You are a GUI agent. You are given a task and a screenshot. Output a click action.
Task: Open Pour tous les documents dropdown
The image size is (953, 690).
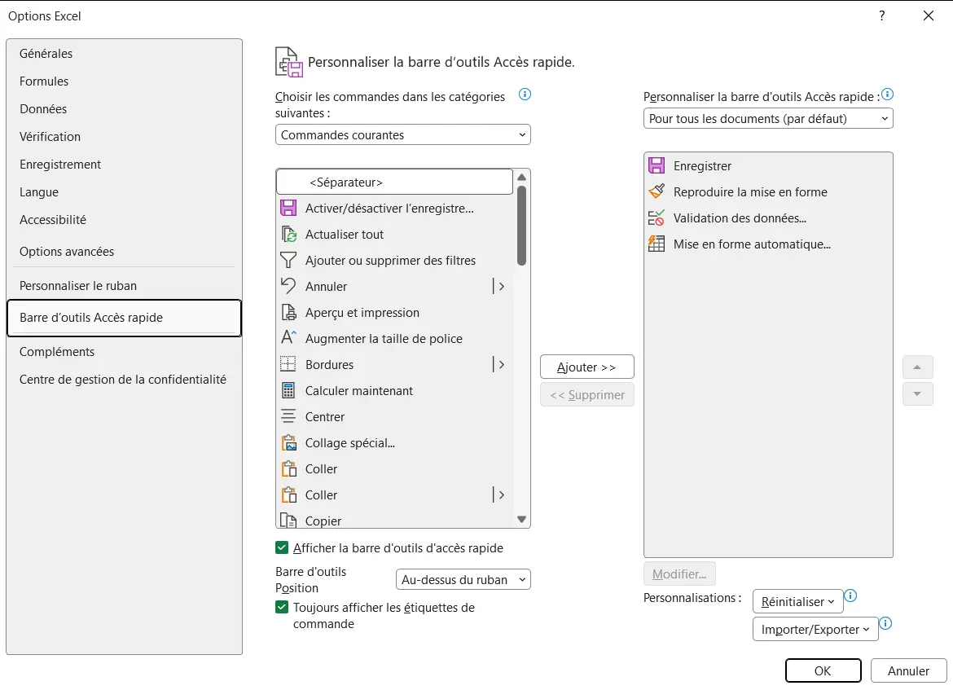(x=768, y=119)
